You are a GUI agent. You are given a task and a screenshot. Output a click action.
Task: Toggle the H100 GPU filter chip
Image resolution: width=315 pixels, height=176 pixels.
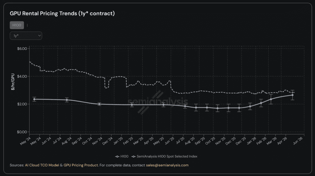17,25
